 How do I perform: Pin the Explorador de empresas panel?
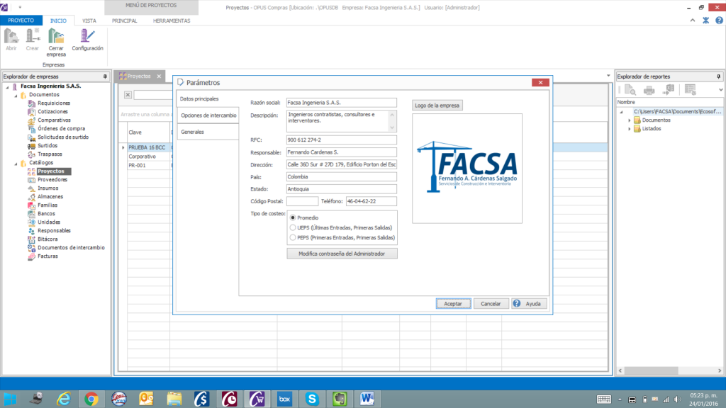[105, 76]
